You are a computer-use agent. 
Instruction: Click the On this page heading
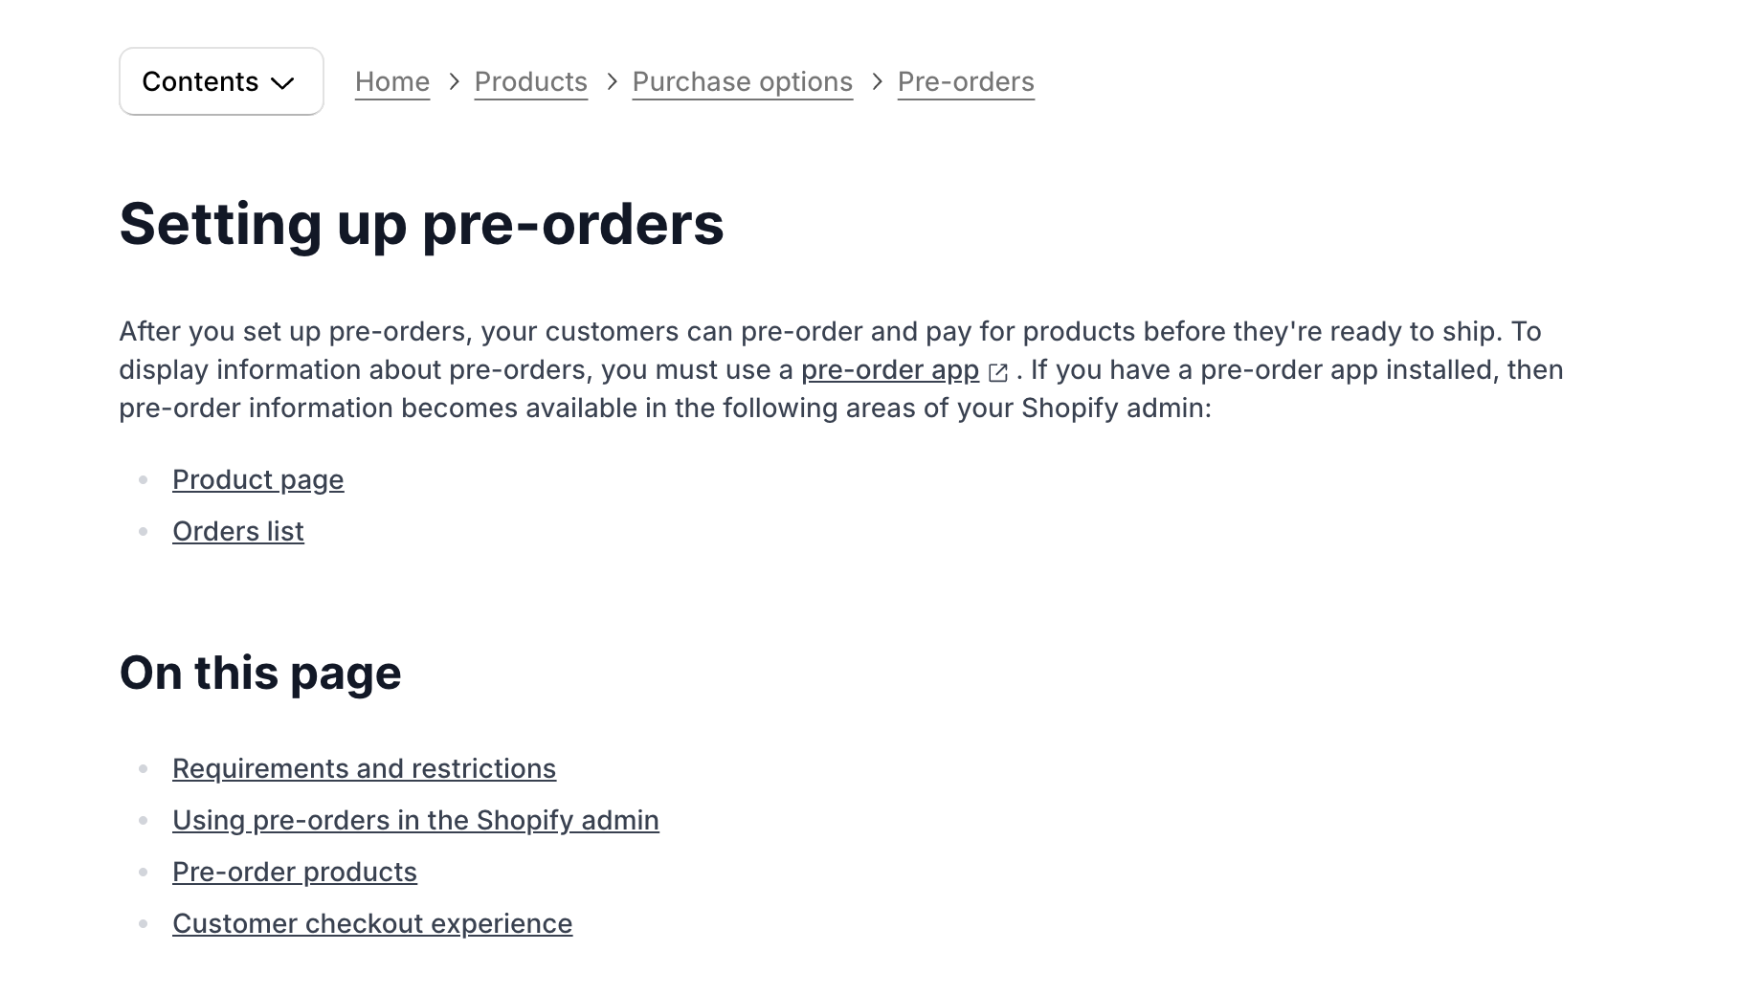coord(259,673)
